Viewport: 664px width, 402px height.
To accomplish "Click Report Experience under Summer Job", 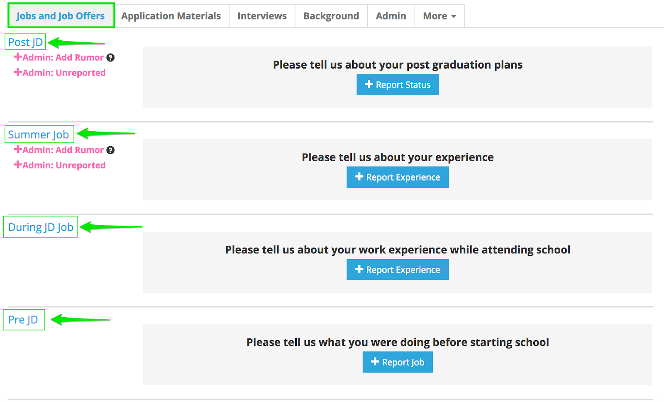I will point(398,177).
